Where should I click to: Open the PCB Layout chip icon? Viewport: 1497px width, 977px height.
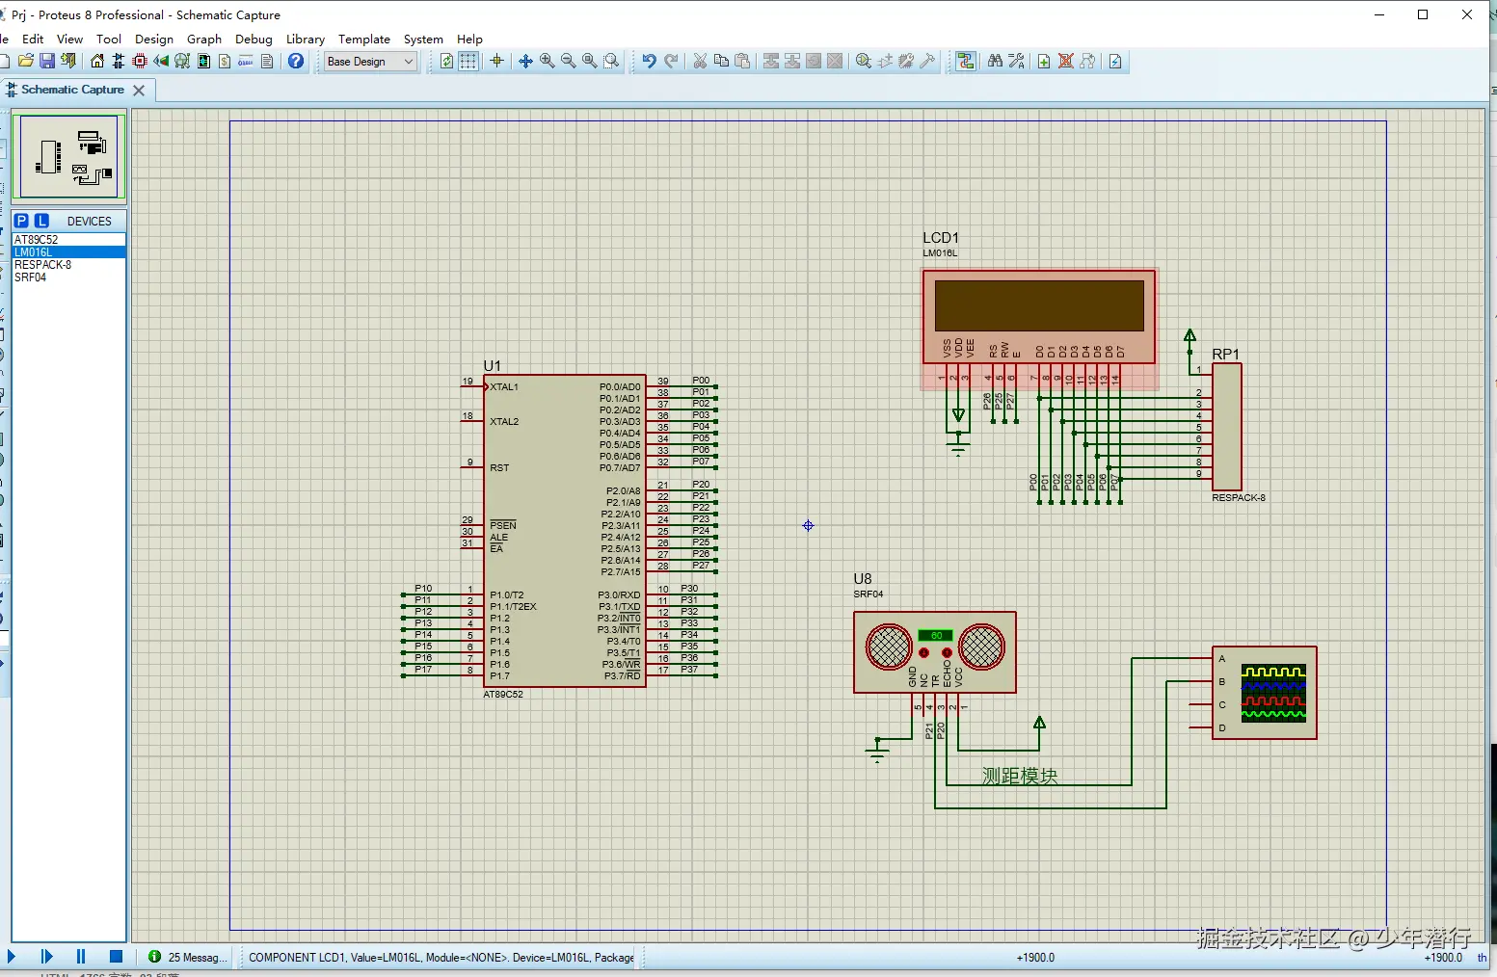click(x=140, y=62)
